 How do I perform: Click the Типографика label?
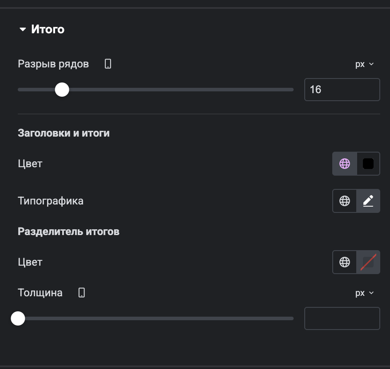coord(51,201)
